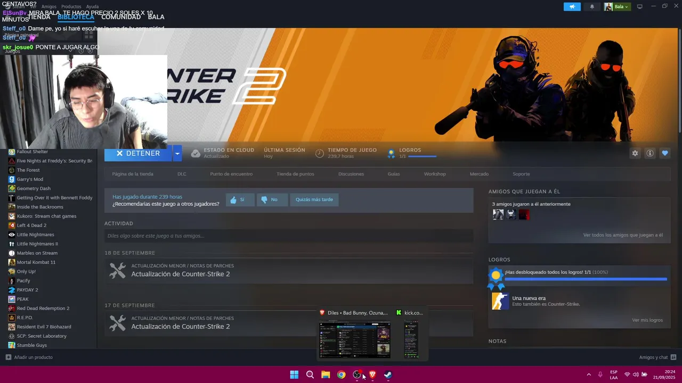Click the Quizás más tarde button

314,199
